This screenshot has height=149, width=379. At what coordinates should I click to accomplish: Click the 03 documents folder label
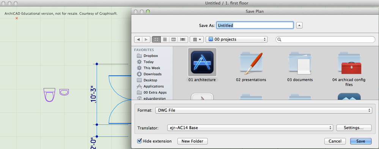(x=300, y=80)
